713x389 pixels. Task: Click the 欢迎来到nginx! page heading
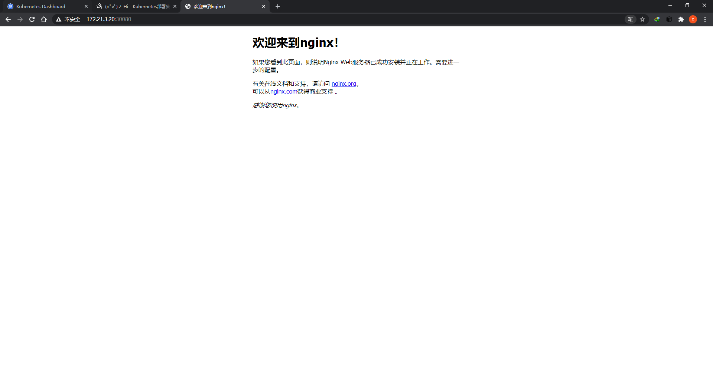(295, 43)
